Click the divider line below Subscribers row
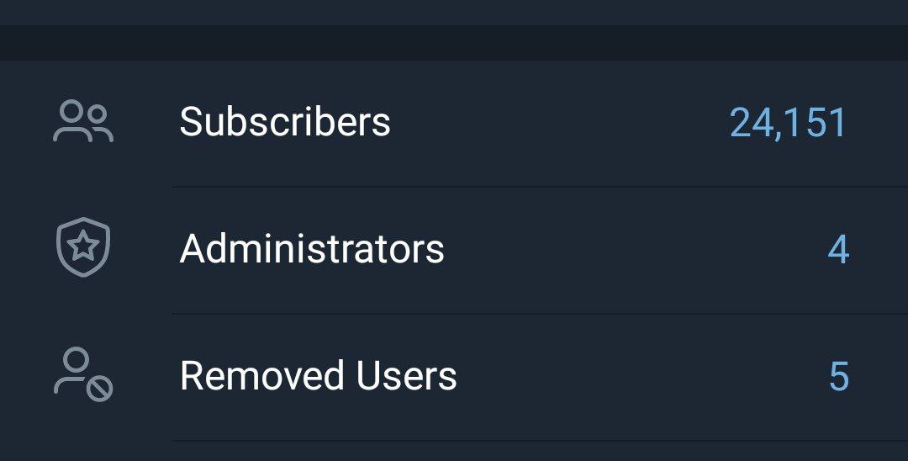 pos(538,187)
